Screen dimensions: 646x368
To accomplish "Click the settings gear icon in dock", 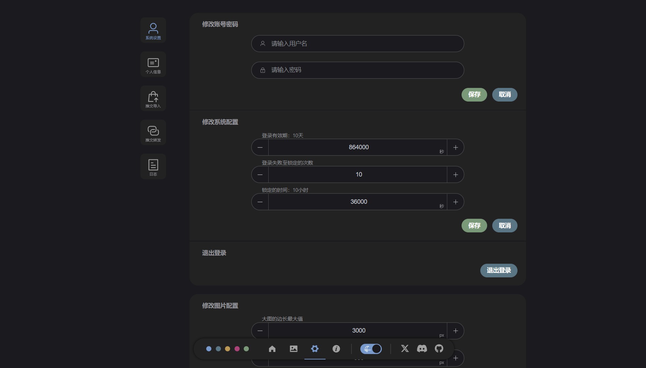I will (x=315, y=349).
